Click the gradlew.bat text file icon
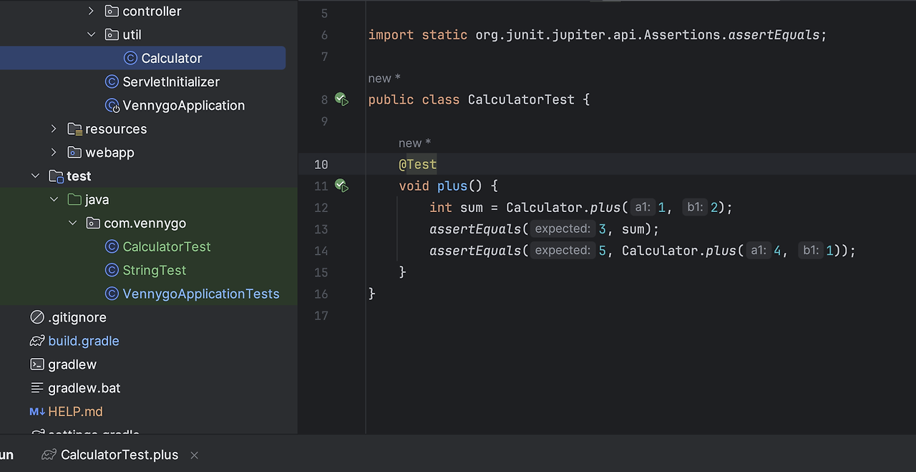This screenshot has width=916, height=472. (37, 388)
